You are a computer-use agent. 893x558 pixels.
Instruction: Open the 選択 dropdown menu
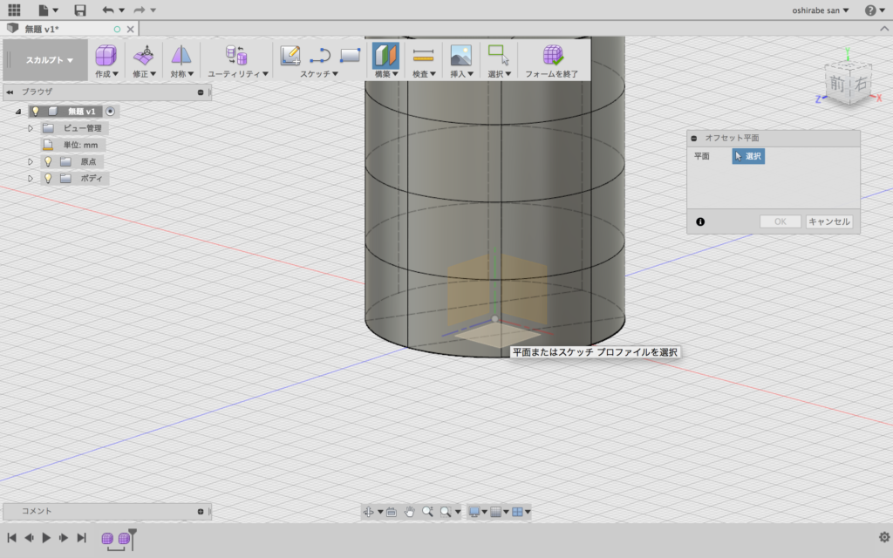pyautogui.click(x=499, y=74)
